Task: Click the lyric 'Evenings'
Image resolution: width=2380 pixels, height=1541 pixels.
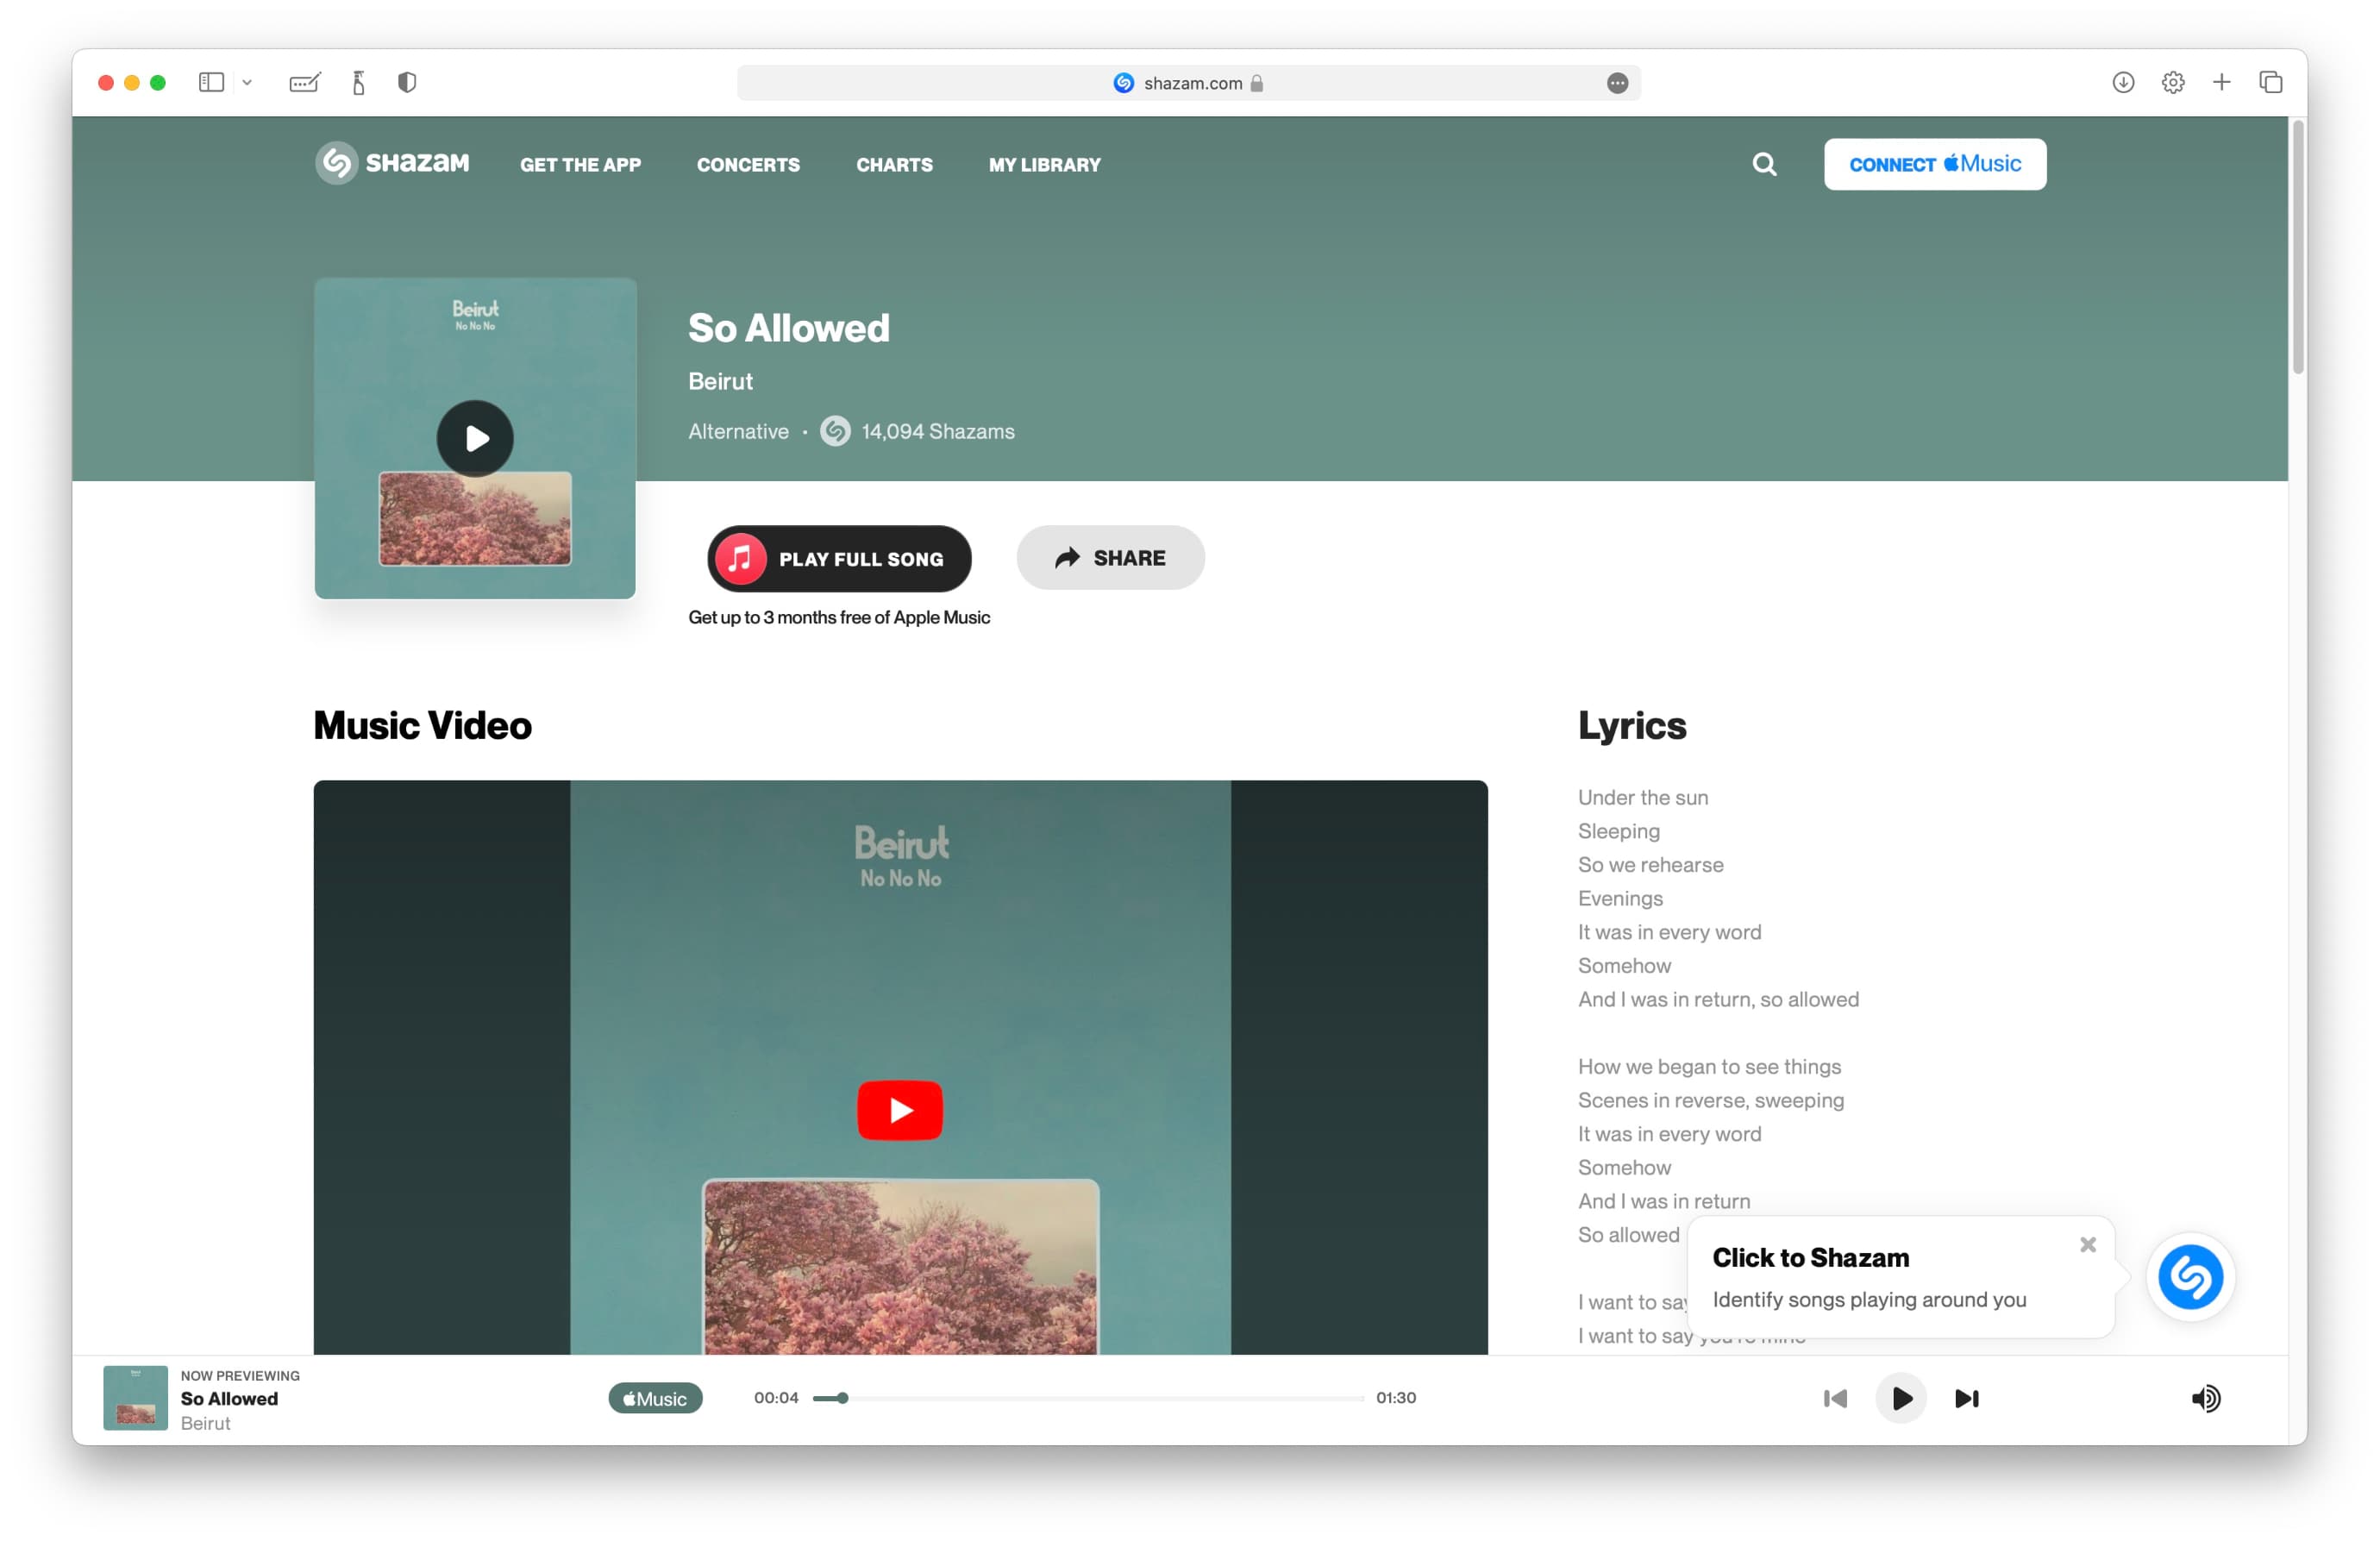Action: pos(1620,898)
